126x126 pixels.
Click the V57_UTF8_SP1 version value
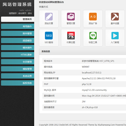tap(107, 61)
